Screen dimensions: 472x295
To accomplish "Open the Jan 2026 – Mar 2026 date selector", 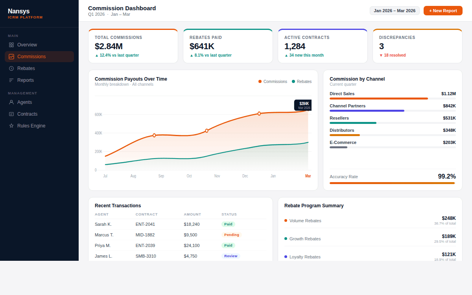I will click(x=395, y=11).
